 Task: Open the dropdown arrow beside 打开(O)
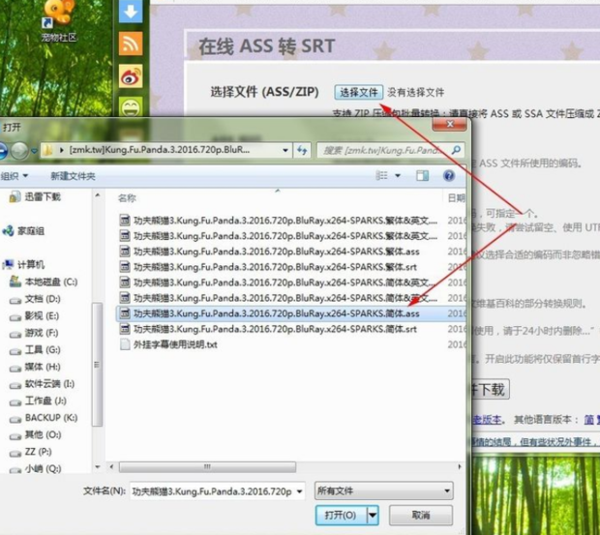[373, 515]
